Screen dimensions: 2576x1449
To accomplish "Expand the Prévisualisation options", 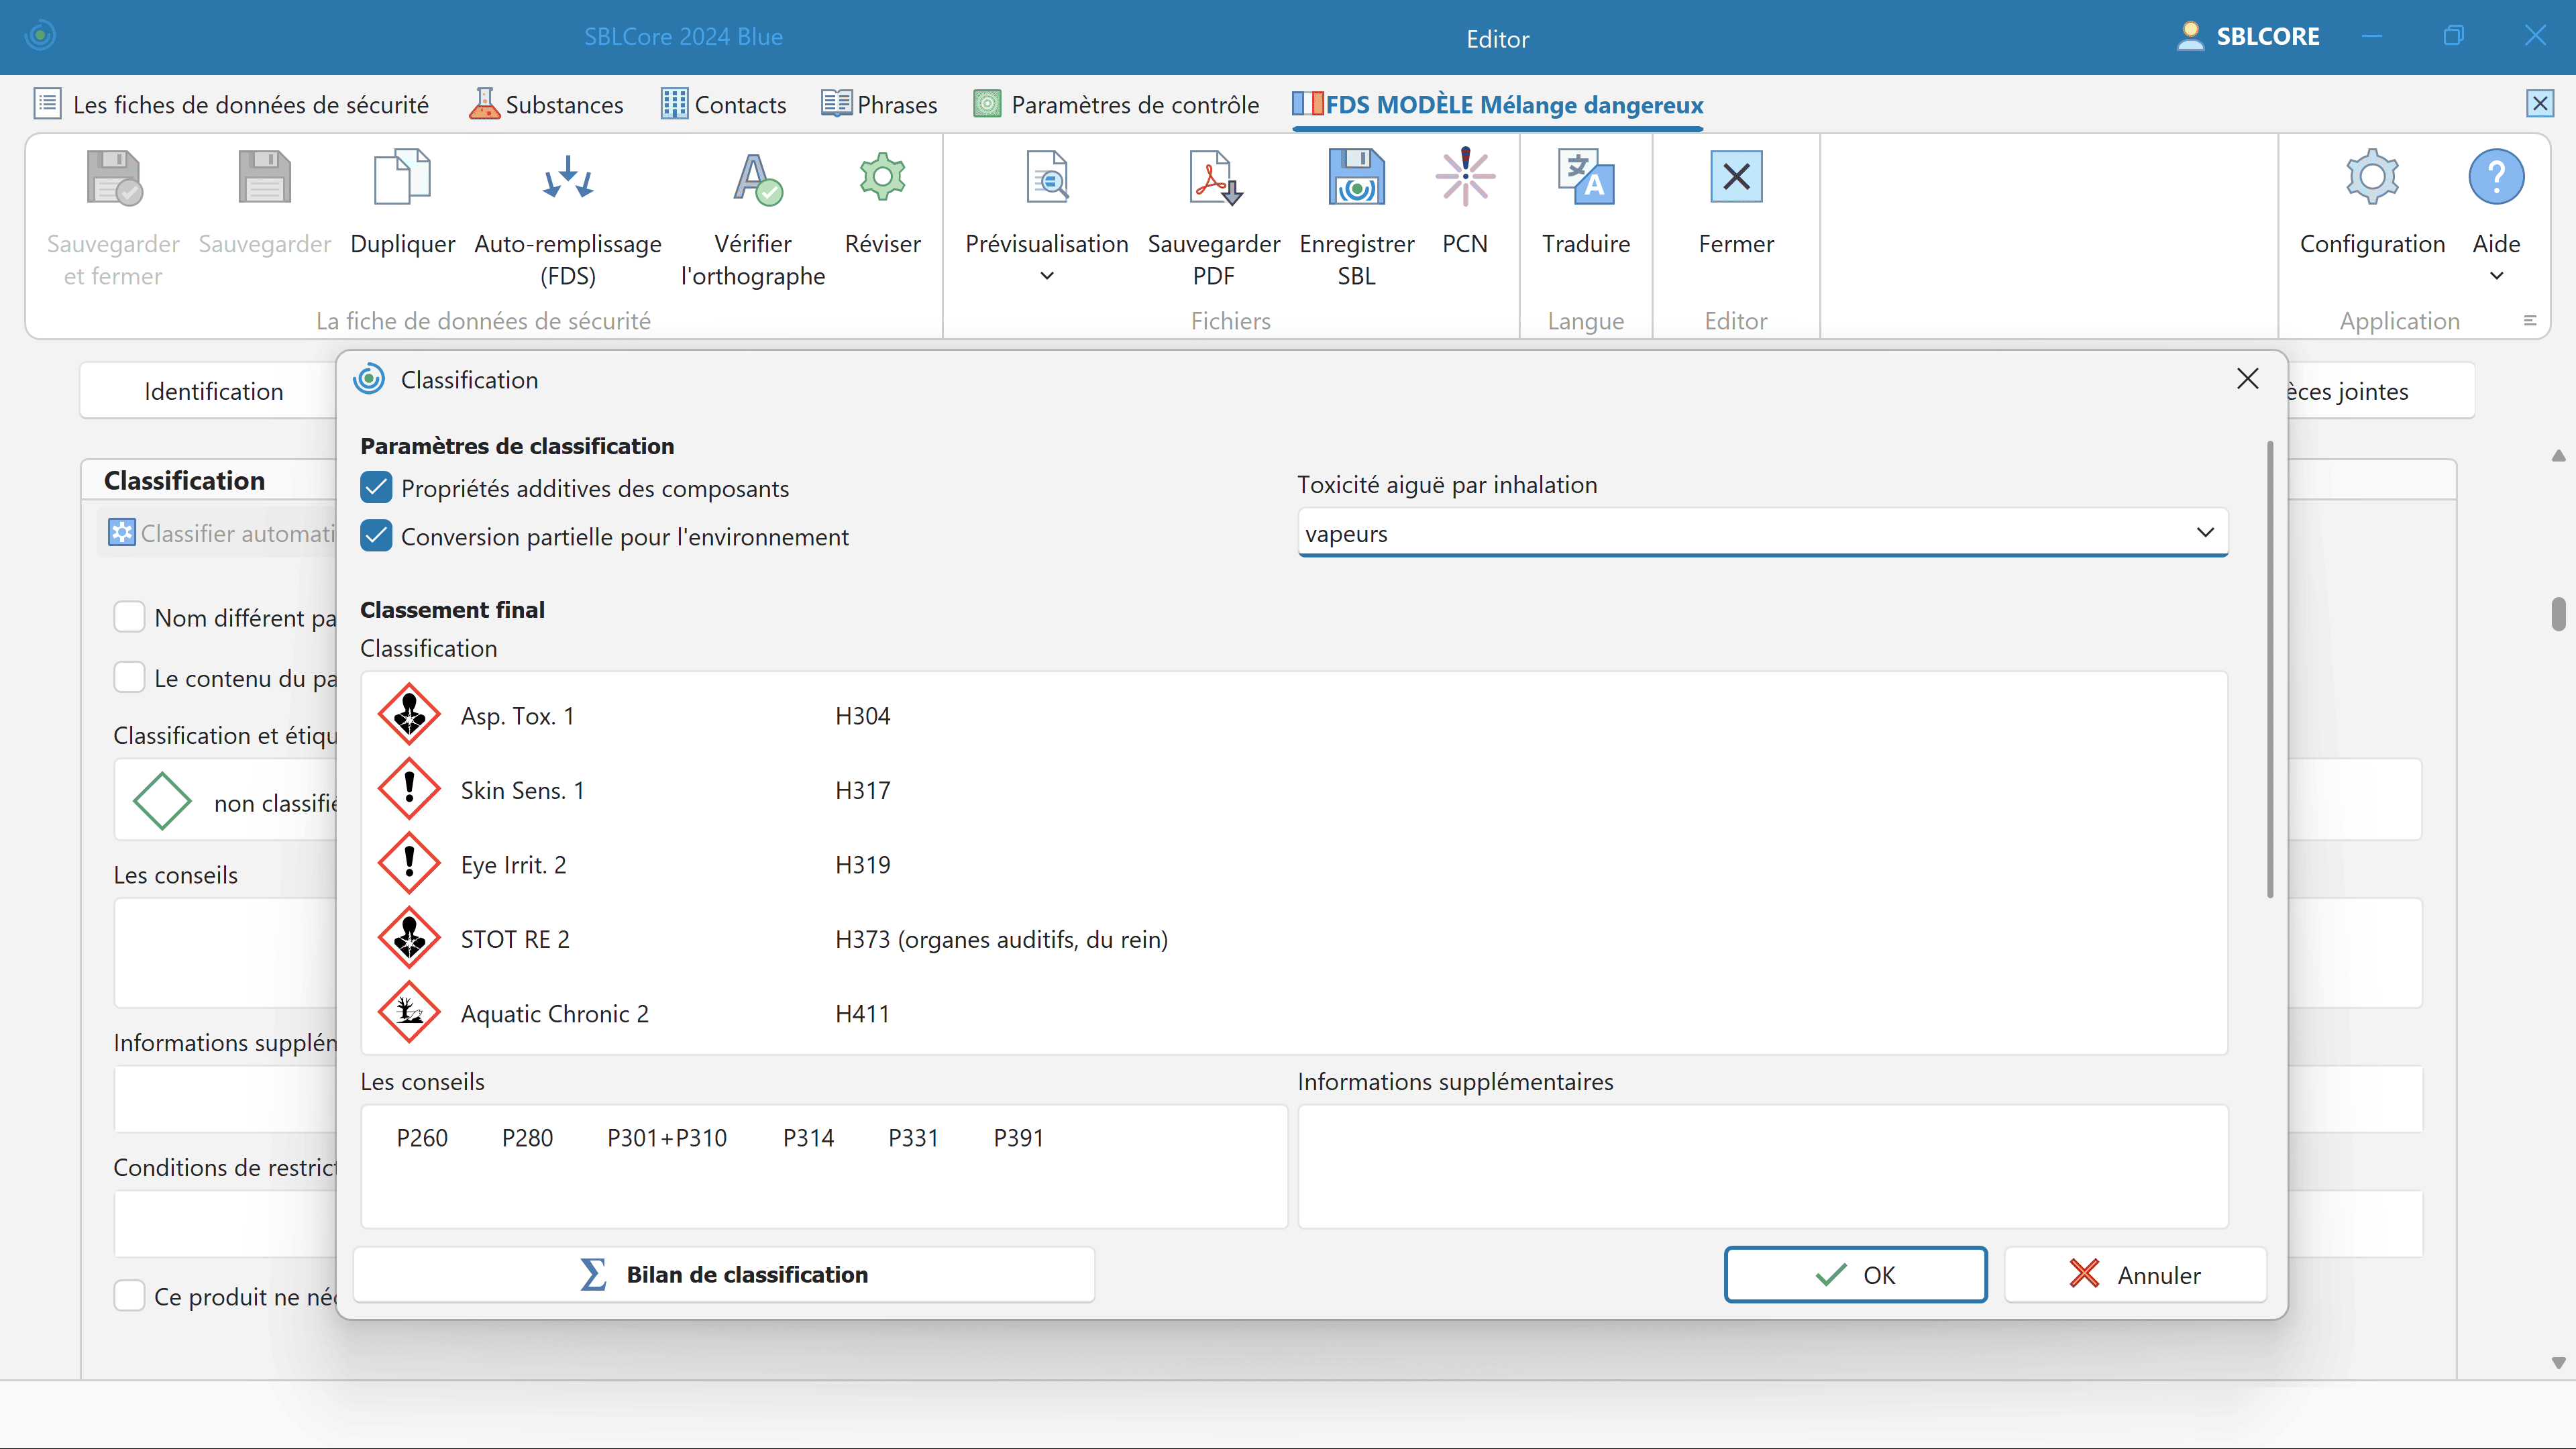I will coord(1046,276).
